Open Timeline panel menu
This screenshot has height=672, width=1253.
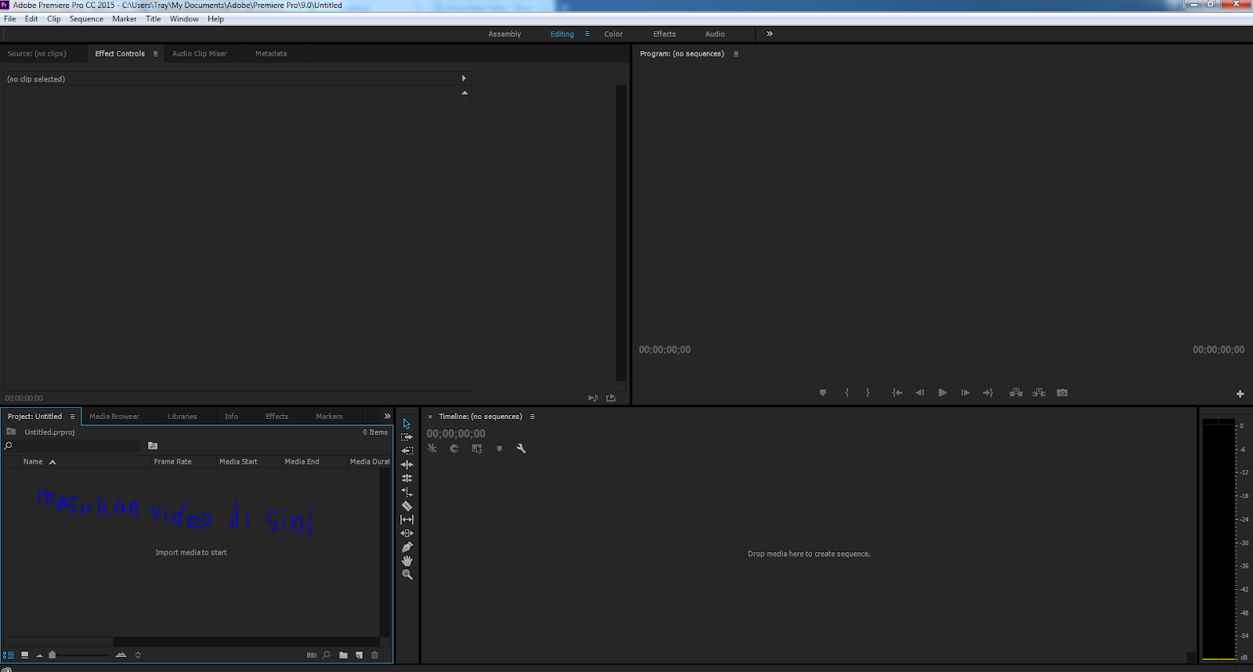(533, 417)
